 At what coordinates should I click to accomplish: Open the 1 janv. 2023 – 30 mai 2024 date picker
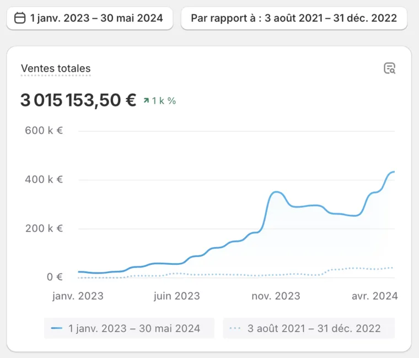click(x=90, y=18)
